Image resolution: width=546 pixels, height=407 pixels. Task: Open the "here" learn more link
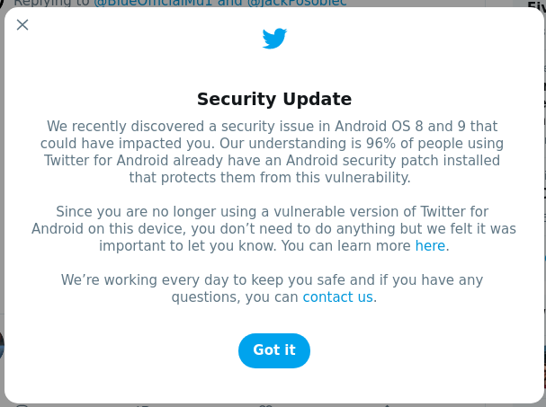tap(430, 245)
